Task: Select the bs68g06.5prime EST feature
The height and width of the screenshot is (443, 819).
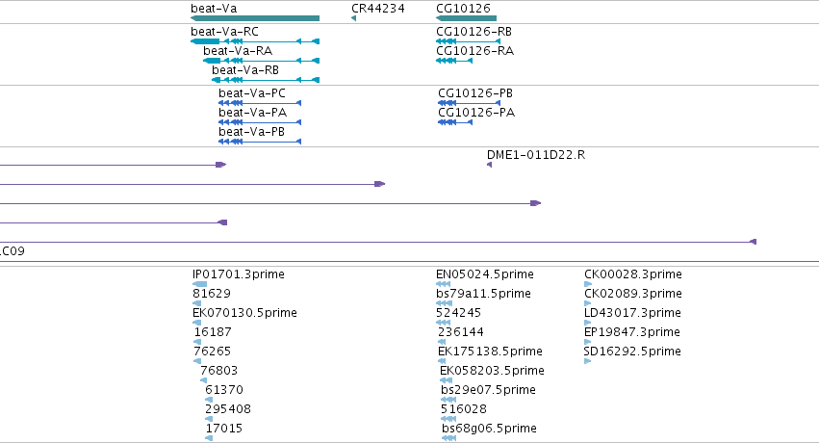Action: [448, 439]
